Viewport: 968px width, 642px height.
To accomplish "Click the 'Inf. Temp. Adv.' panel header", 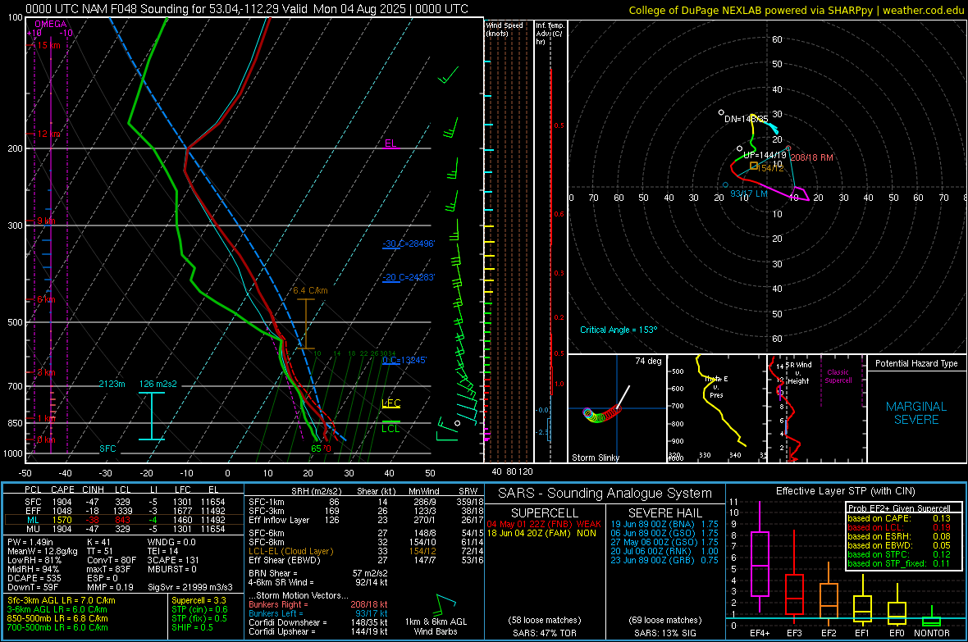I will [550, 34].
